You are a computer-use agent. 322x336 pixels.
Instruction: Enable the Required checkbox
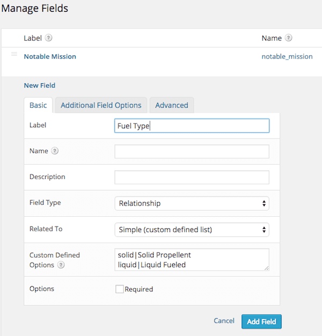[x=120, y=289]
